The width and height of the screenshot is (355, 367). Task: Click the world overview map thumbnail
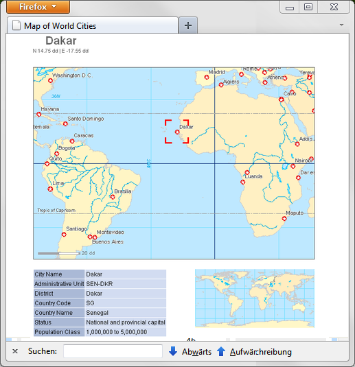tap(255, 298)
